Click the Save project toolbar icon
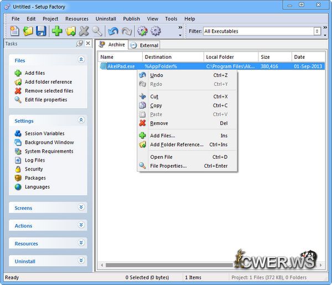 coord(41,31)
